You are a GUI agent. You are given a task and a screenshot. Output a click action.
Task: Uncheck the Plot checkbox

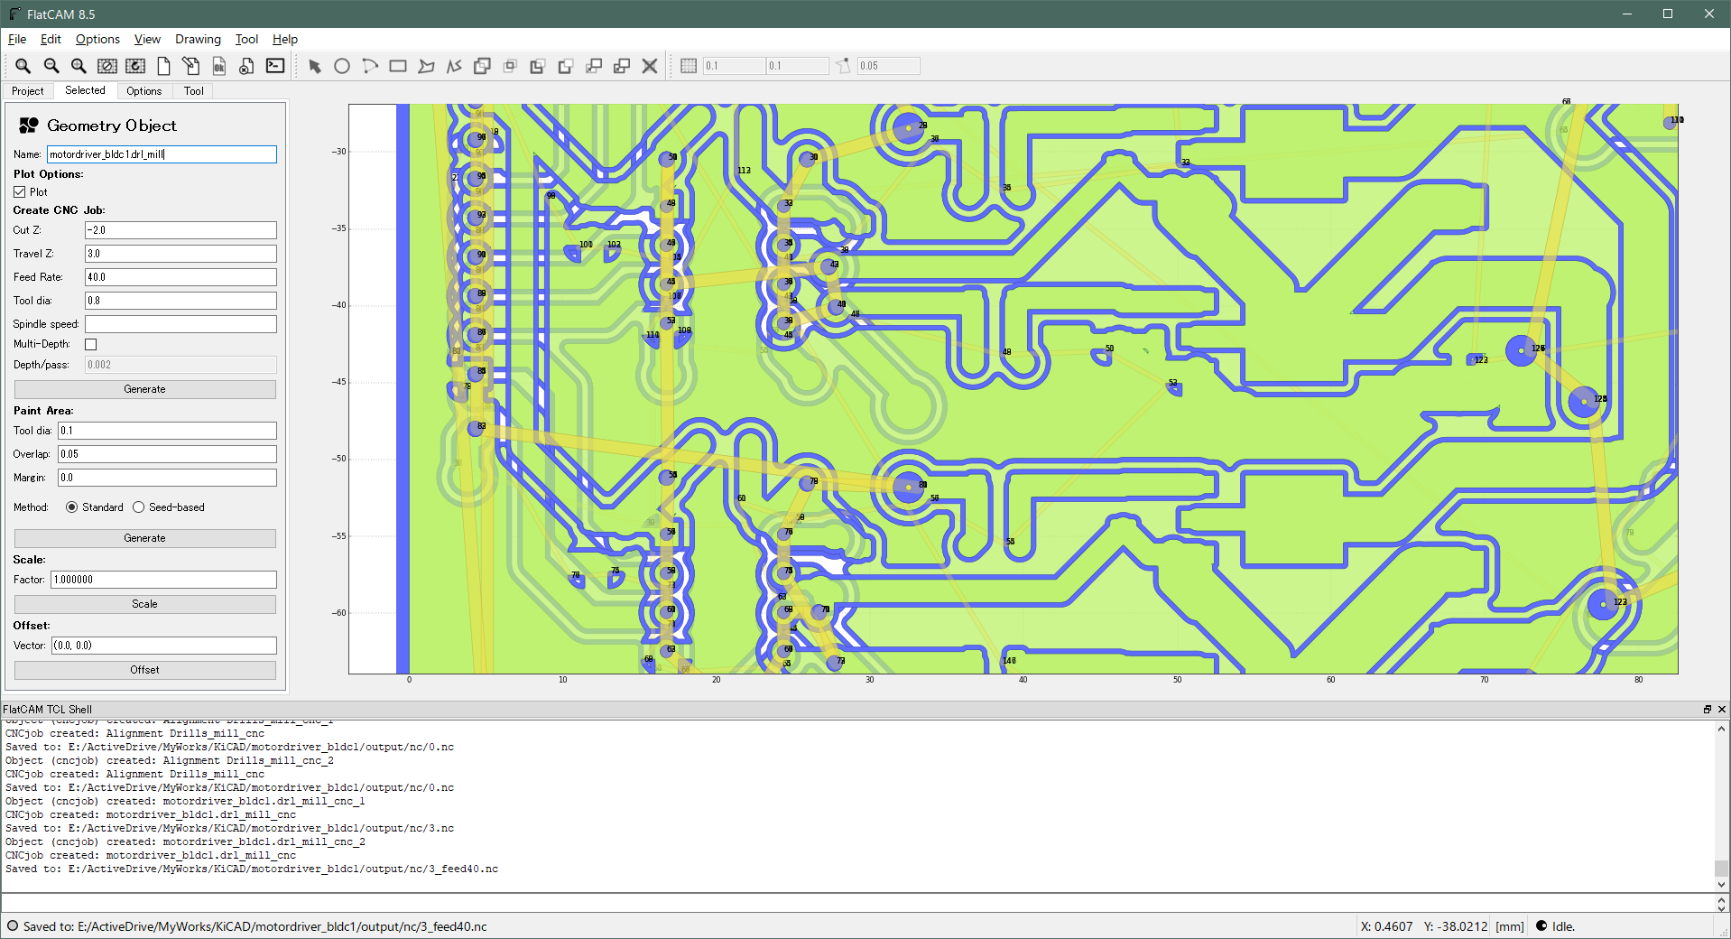[x=20, y=192]
